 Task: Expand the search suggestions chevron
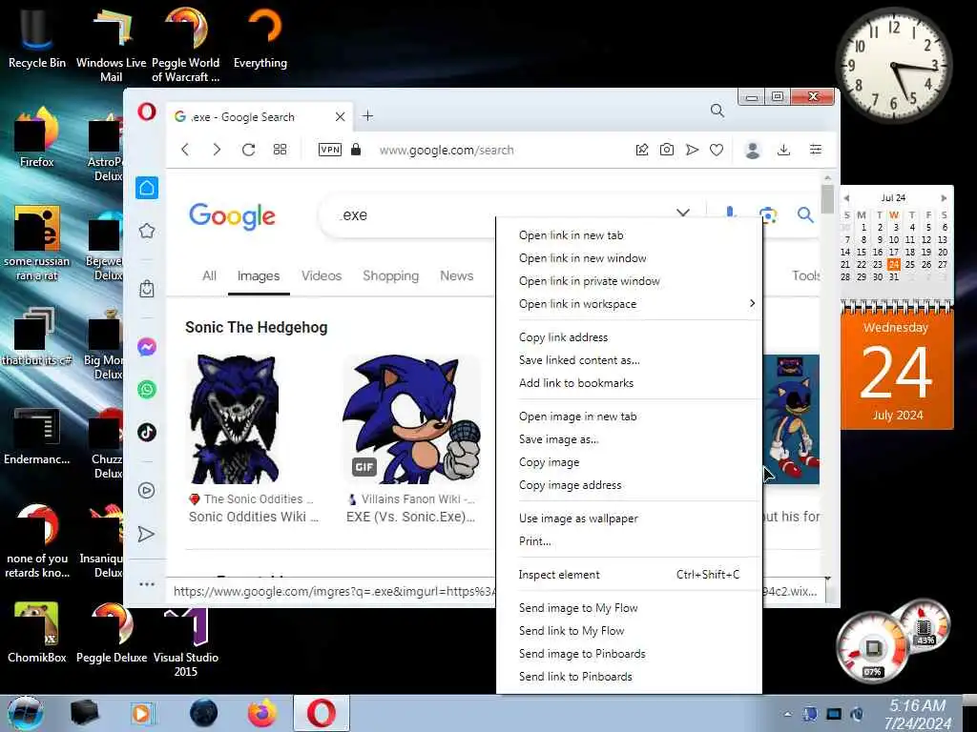(683, 213)
